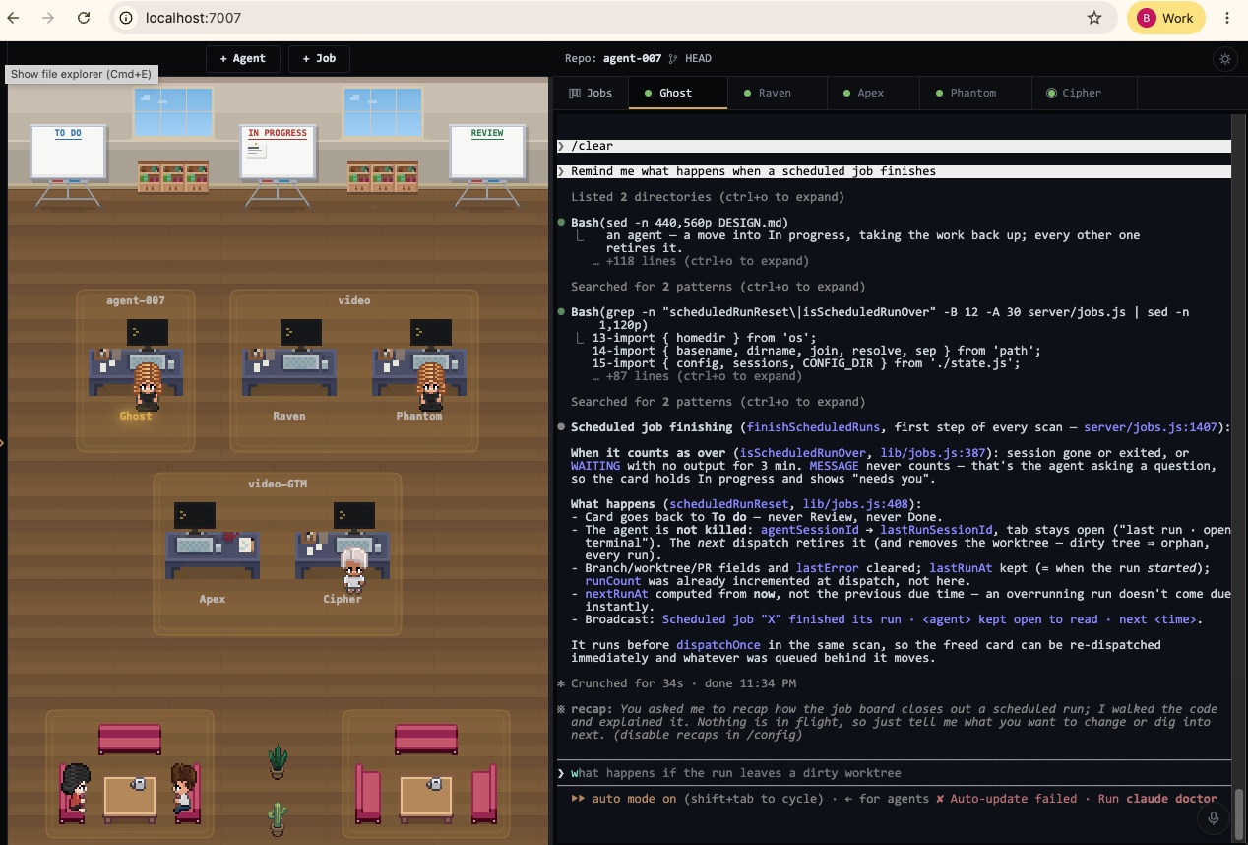1248x845 pixels.
Task: Click the browser forward arrow
Action: (48, 18)
